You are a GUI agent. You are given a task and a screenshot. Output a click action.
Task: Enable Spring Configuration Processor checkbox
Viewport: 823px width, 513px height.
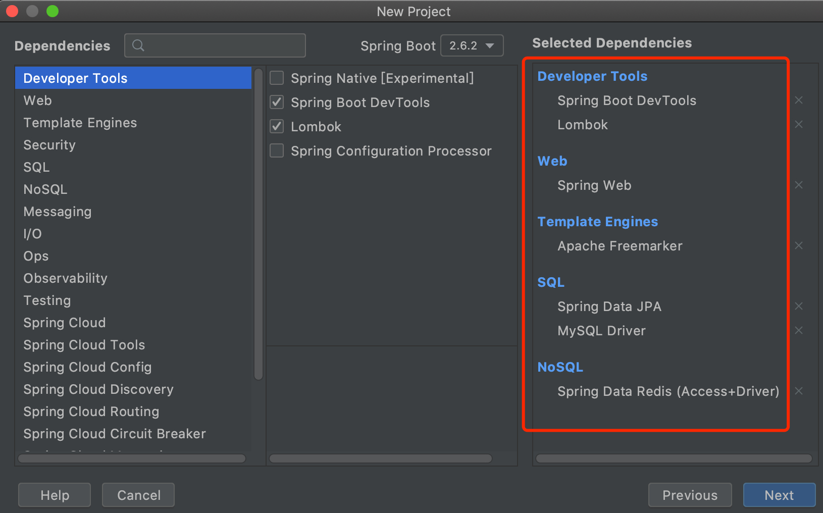tap(277, 150)
